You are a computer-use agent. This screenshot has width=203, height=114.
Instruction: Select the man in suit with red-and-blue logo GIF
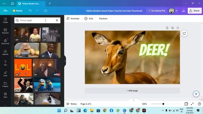pyautogui.click(x=47, y=67)
